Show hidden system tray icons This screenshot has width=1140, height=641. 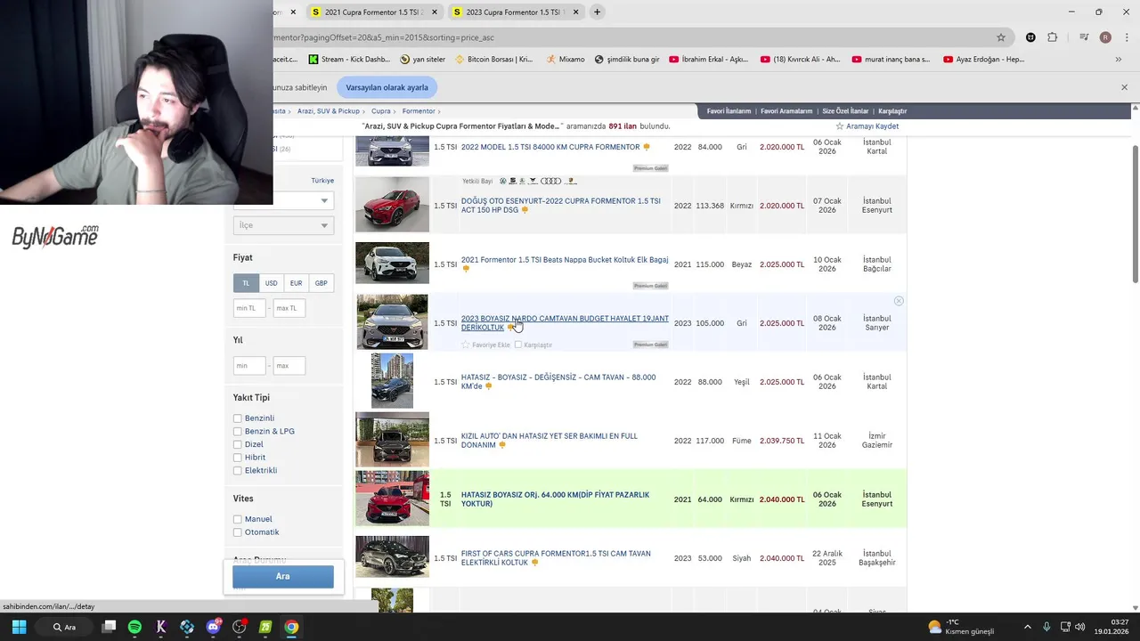pos(1027,627)
